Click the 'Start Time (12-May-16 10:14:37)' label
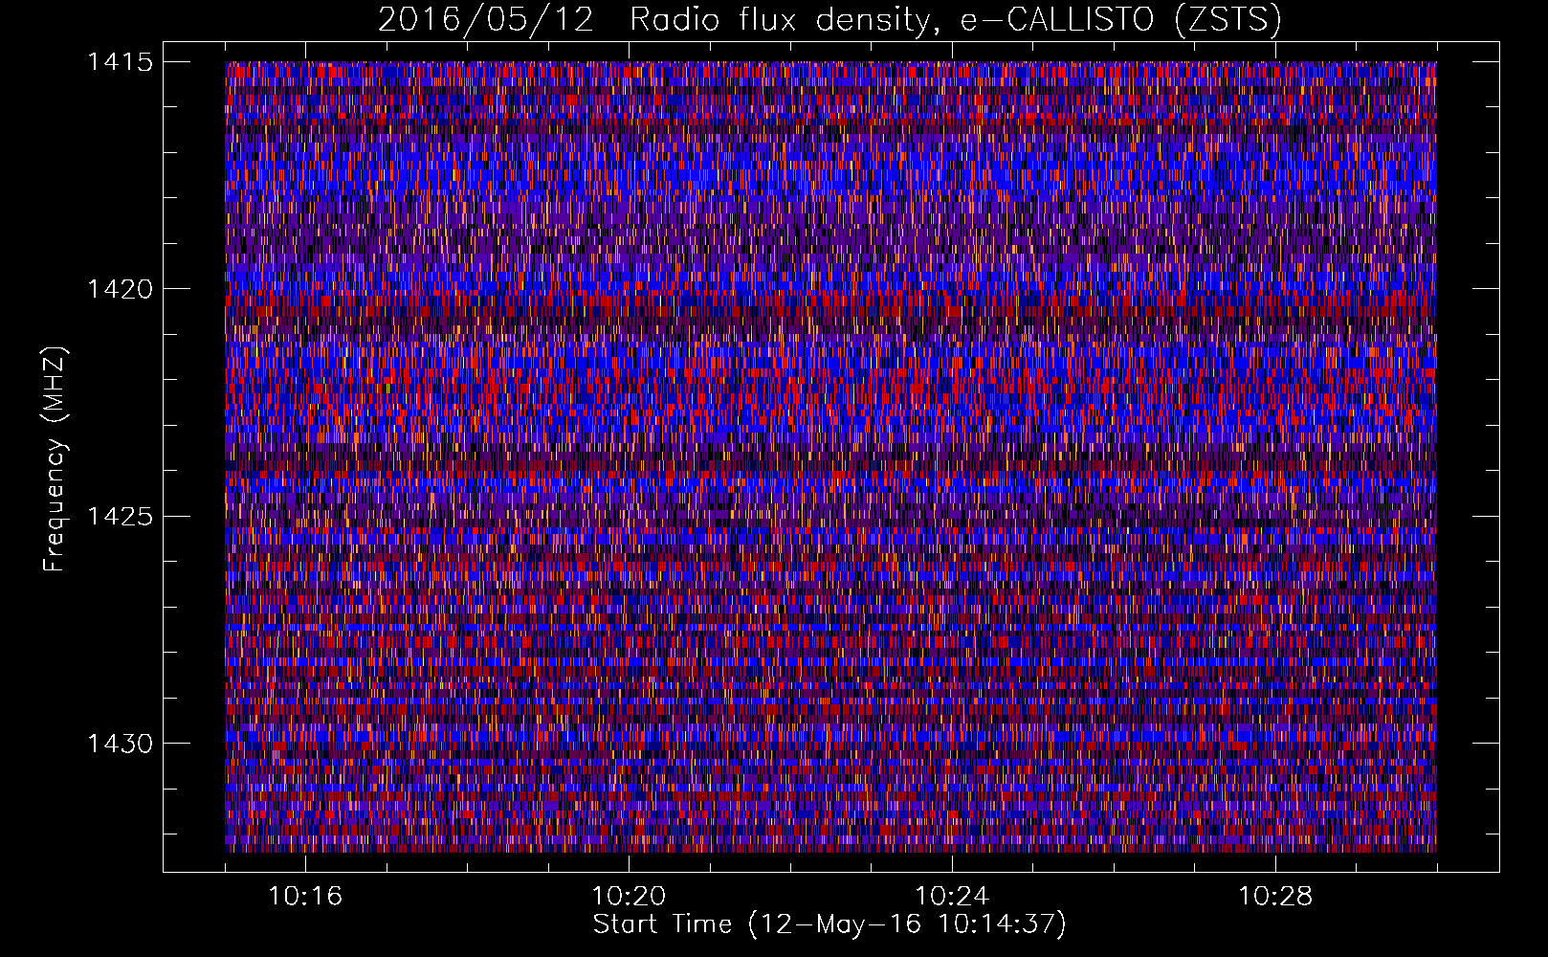 (829, 924)
